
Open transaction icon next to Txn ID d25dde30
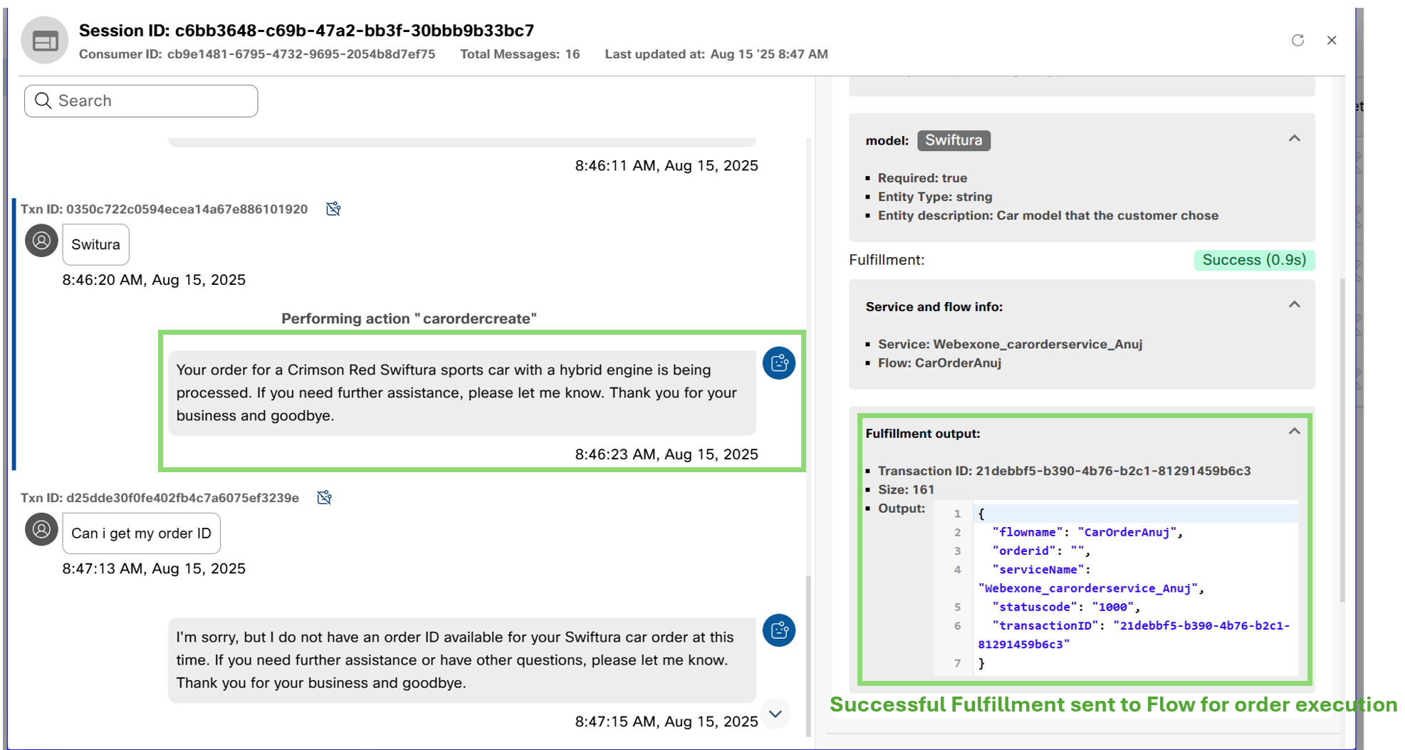click(325, 497)
